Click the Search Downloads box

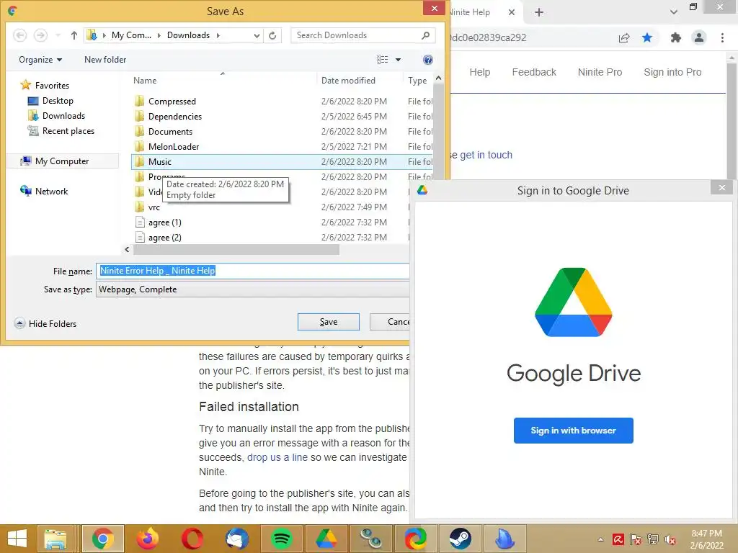coord(356,35)
